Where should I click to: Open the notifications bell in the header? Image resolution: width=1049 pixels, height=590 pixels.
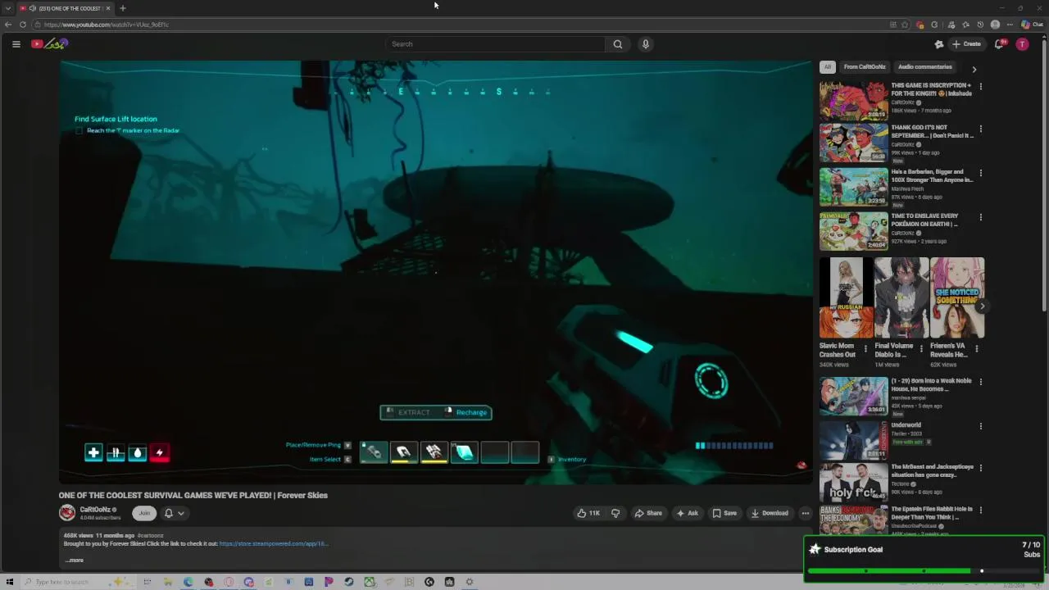(999, 44)
